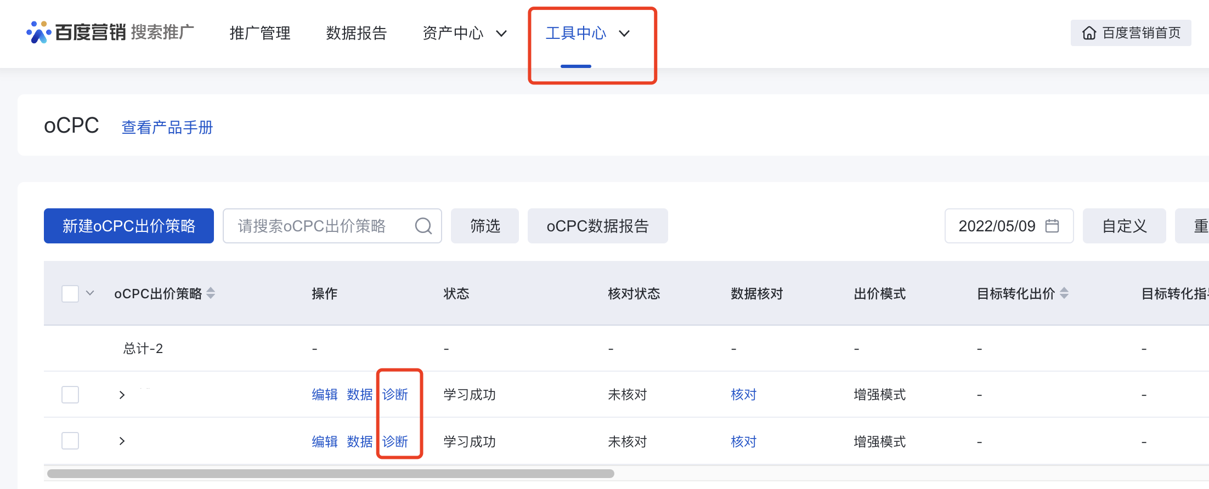
Task: Click the horizontal table scrollbar
Action: pos(330,474)
